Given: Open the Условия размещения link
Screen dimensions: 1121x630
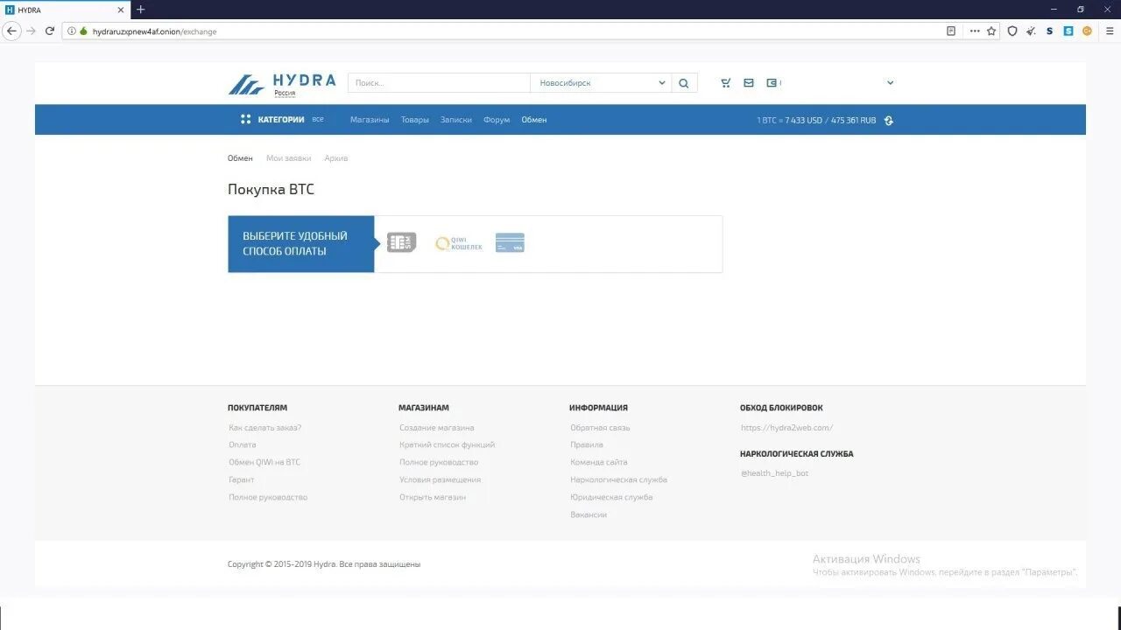Looking at the screenshot, I should (x=441, y=479).
